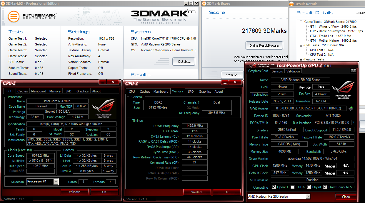Click Validate in CPU-Z memory timings window
The image size is (365, 203).
(x=197, y=192)
